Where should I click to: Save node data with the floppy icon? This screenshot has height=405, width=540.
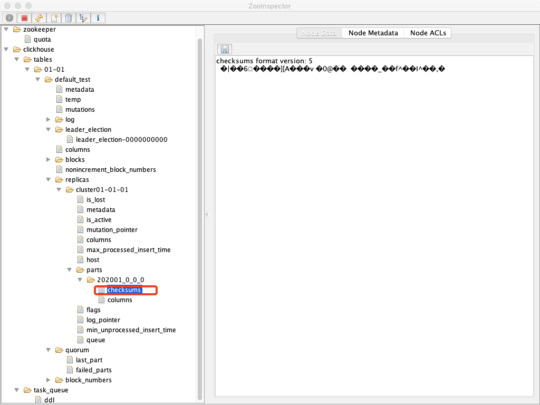tap(225, 49)
